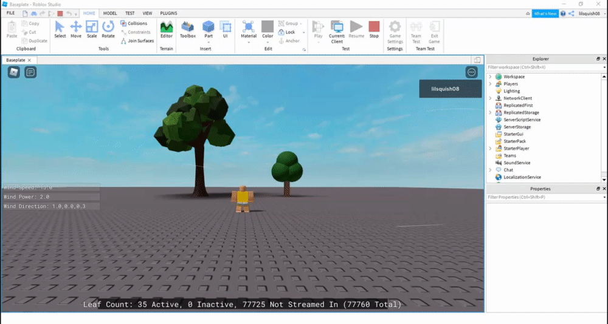Open the Toolbox panel
The image size is (608, 324).
(188, 29)
